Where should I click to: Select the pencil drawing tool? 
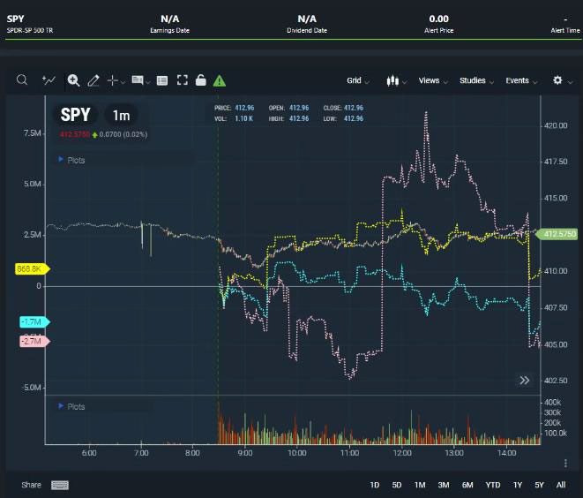[93, 80]
